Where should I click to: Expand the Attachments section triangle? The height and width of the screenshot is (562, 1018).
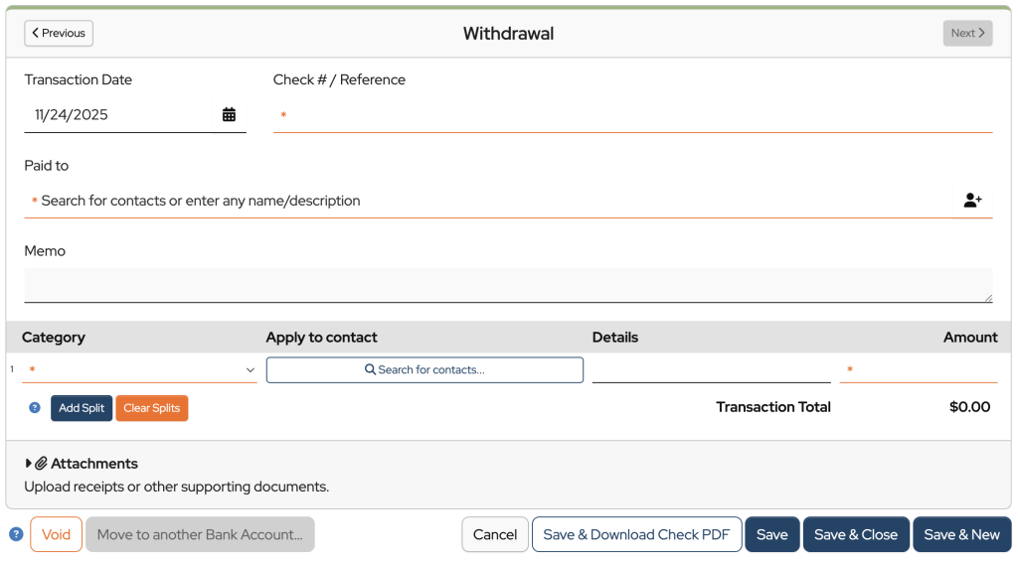click(x=29, y=464)
